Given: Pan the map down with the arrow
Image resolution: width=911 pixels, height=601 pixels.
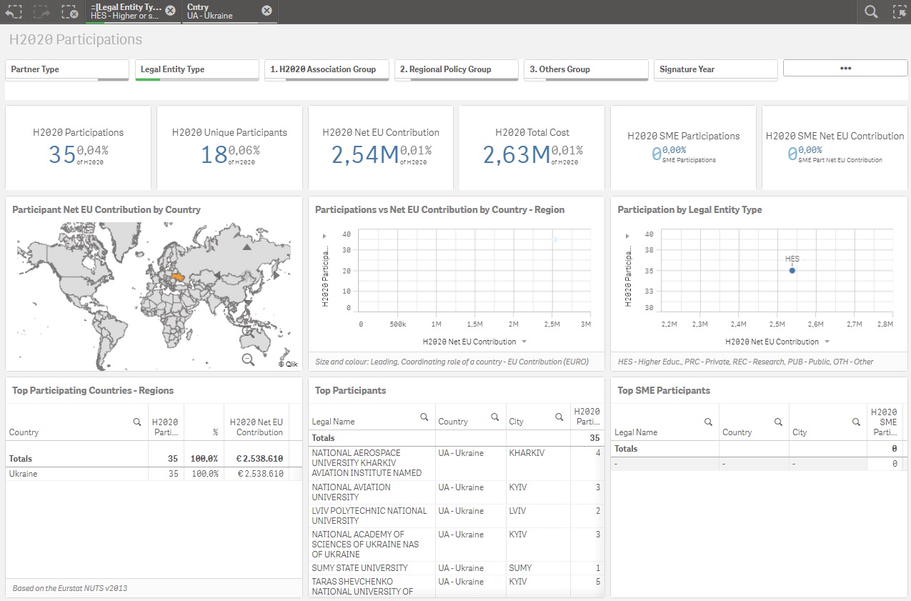Looking at the screenshot, I should (247, 304).
